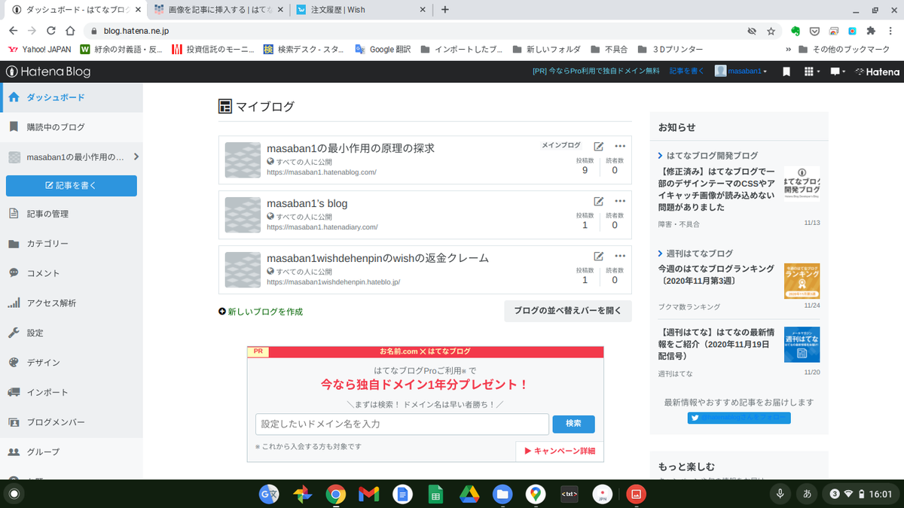904x508 pixels.
Task: Open blog title masaban1の最小作用の原理の探求
Action: coord(350,148)
